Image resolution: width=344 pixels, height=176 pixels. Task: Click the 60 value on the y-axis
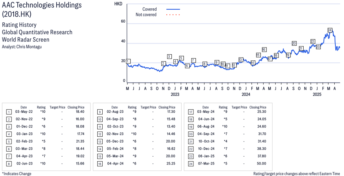[x=123, y=22]
